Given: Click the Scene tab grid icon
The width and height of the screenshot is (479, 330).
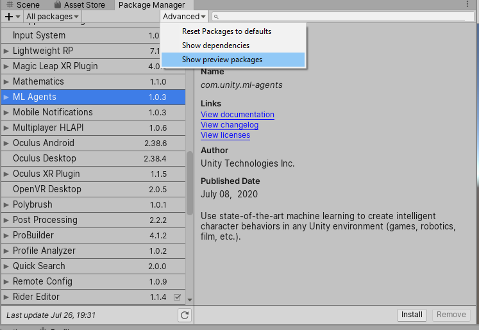Looking at the screenshot, I should tap(10, 4).
